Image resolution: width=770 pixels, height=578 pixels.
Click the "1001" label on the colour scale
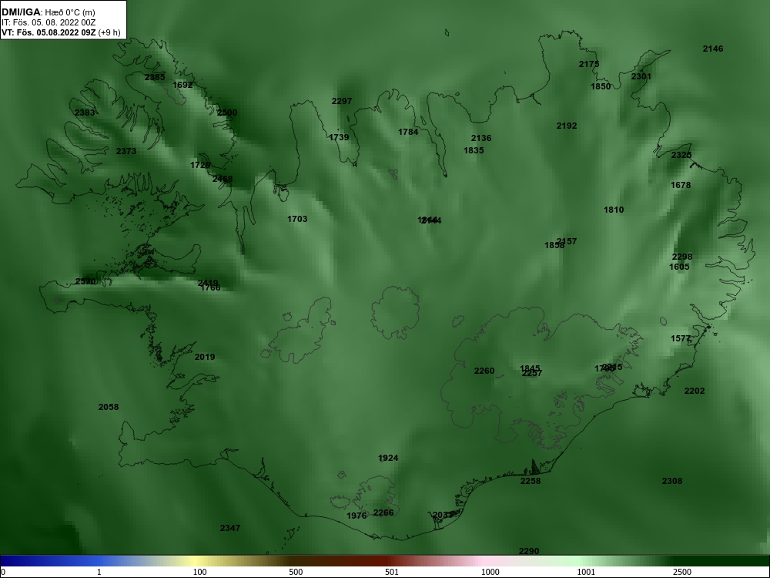[x=586, y=572]
